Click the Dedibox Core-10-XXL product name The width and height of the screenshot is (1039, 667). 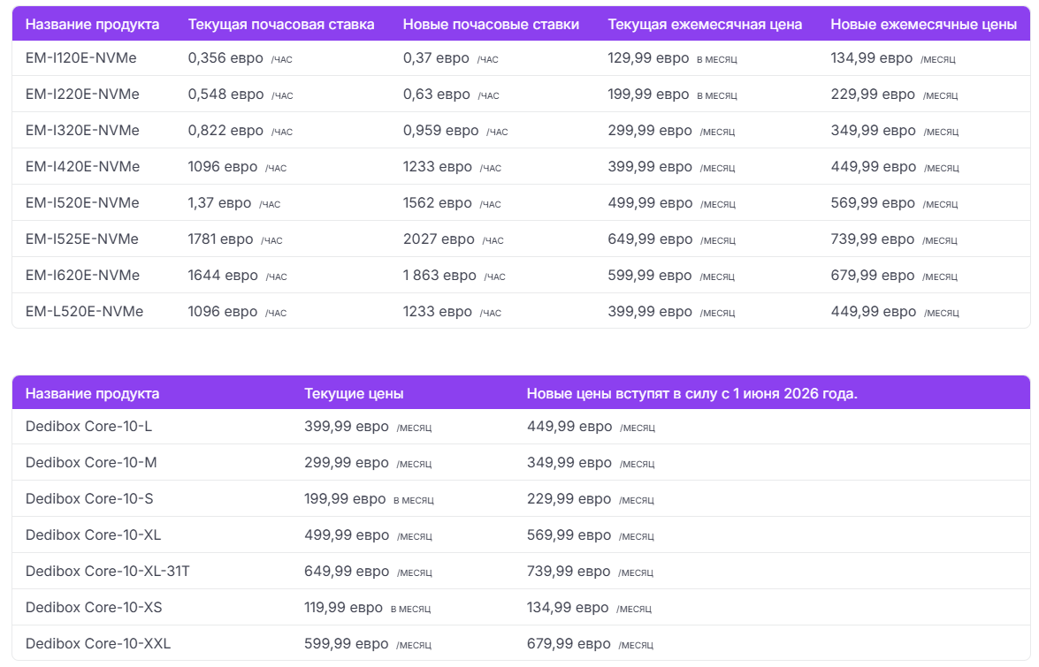click(x=98, y=644)
